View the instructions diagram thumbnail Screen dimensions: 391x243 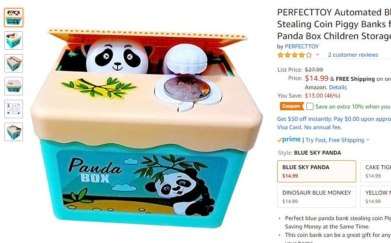[x=14, y=109]
